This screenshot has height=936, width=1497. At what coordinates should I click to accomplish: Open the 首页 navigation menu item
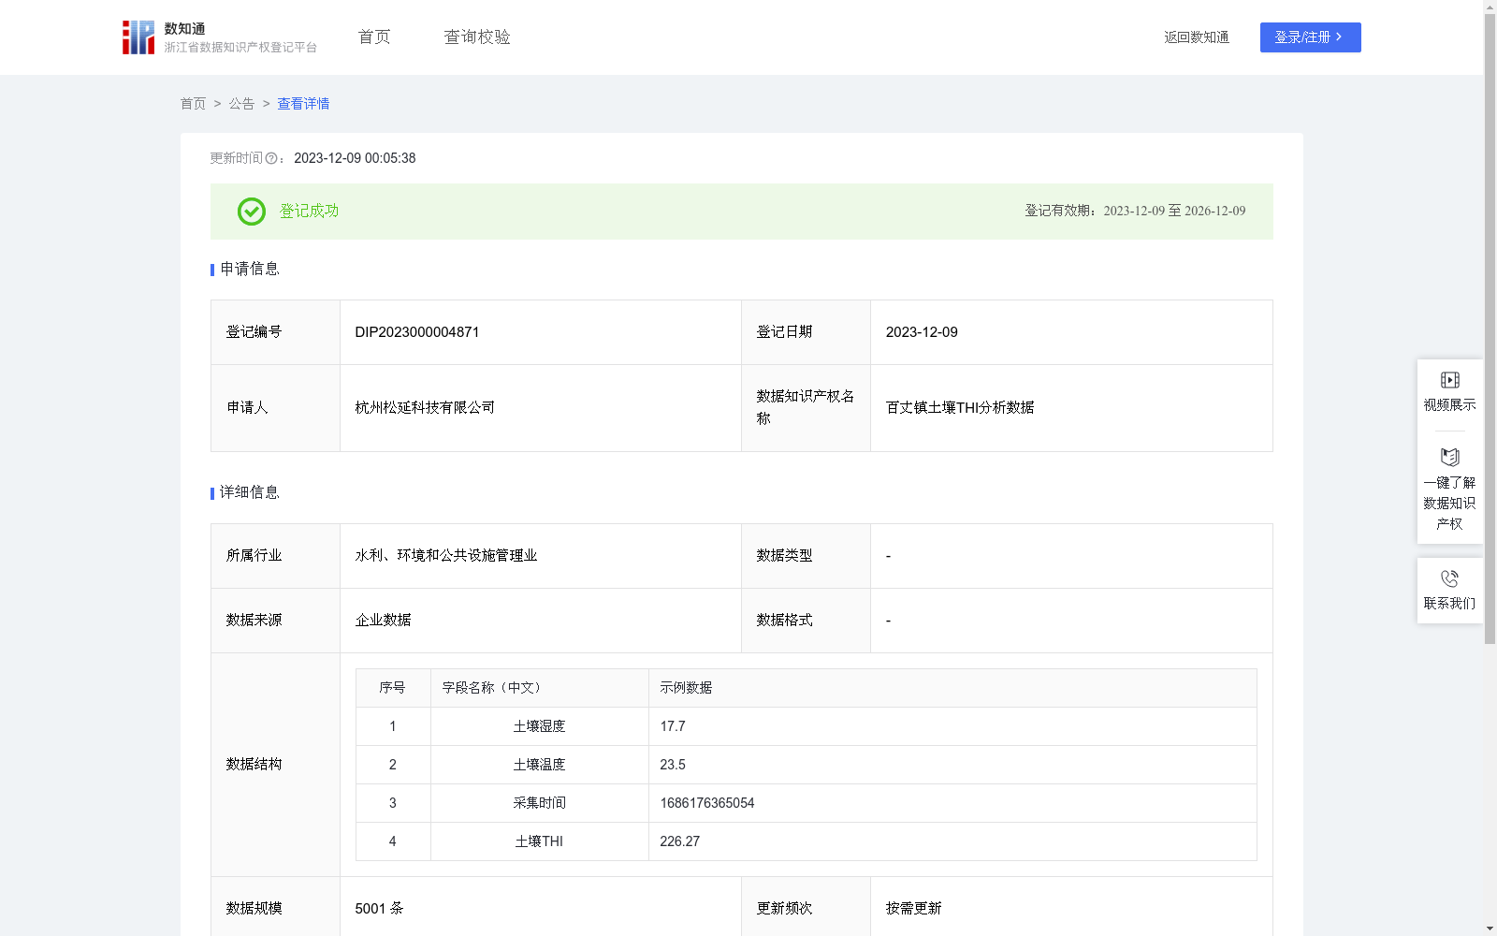tap(374, 37)
